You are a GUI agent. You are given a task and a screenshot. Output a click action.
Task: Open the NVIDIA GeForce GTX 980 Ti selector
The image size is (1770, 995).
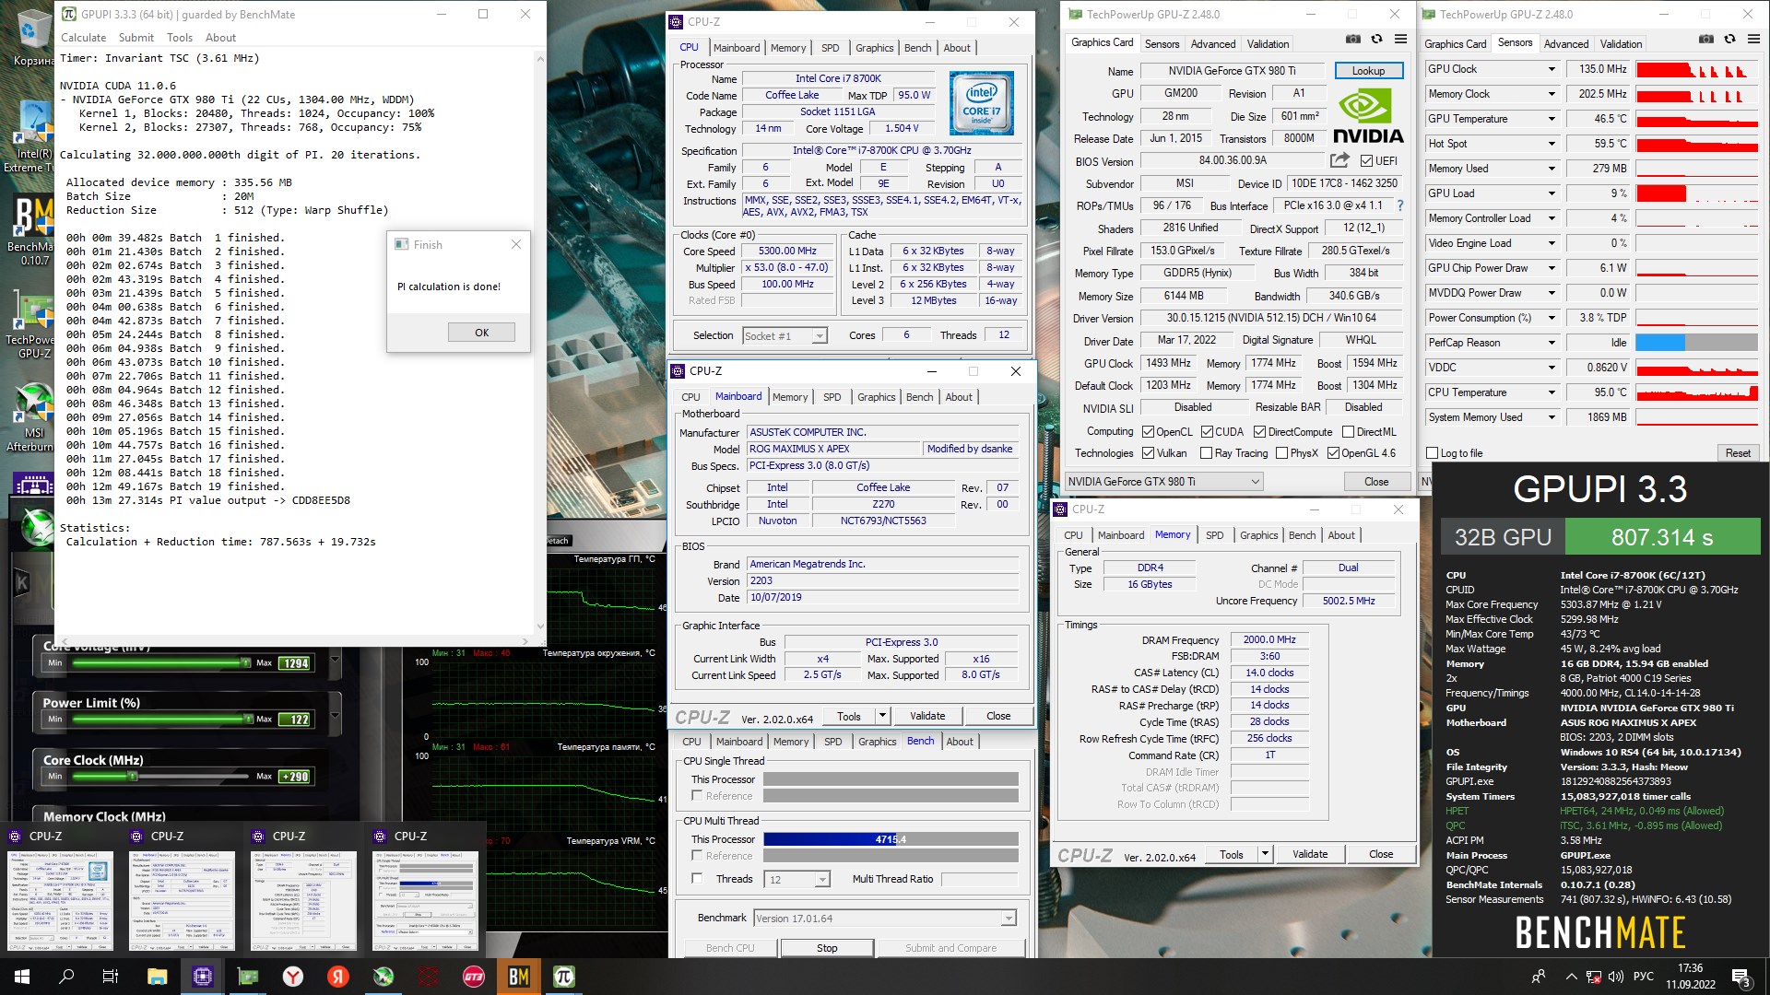(x=1163, y=482)
